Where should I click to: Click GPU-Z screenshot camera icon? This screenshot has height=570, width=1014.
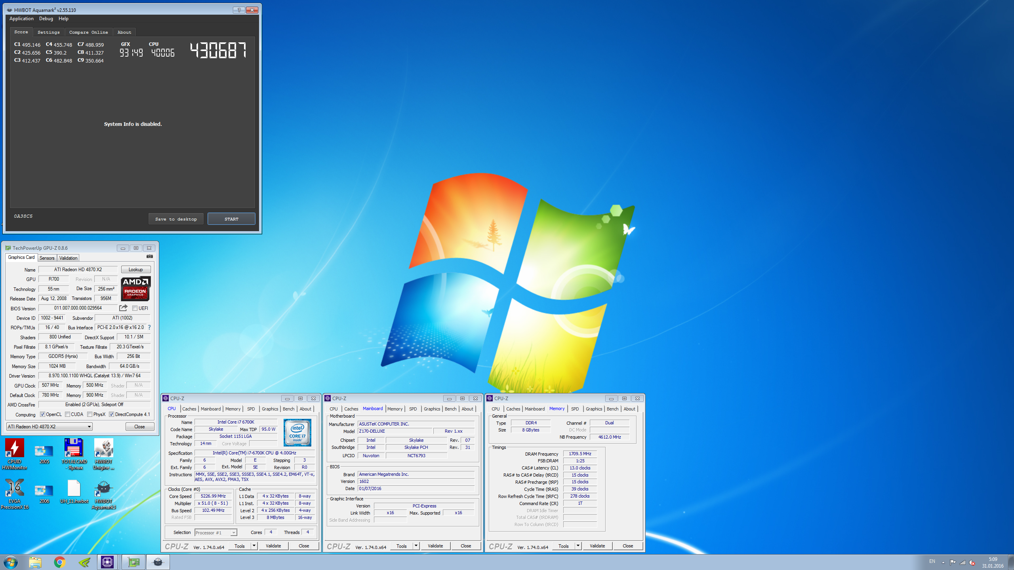tap(149, 256)
